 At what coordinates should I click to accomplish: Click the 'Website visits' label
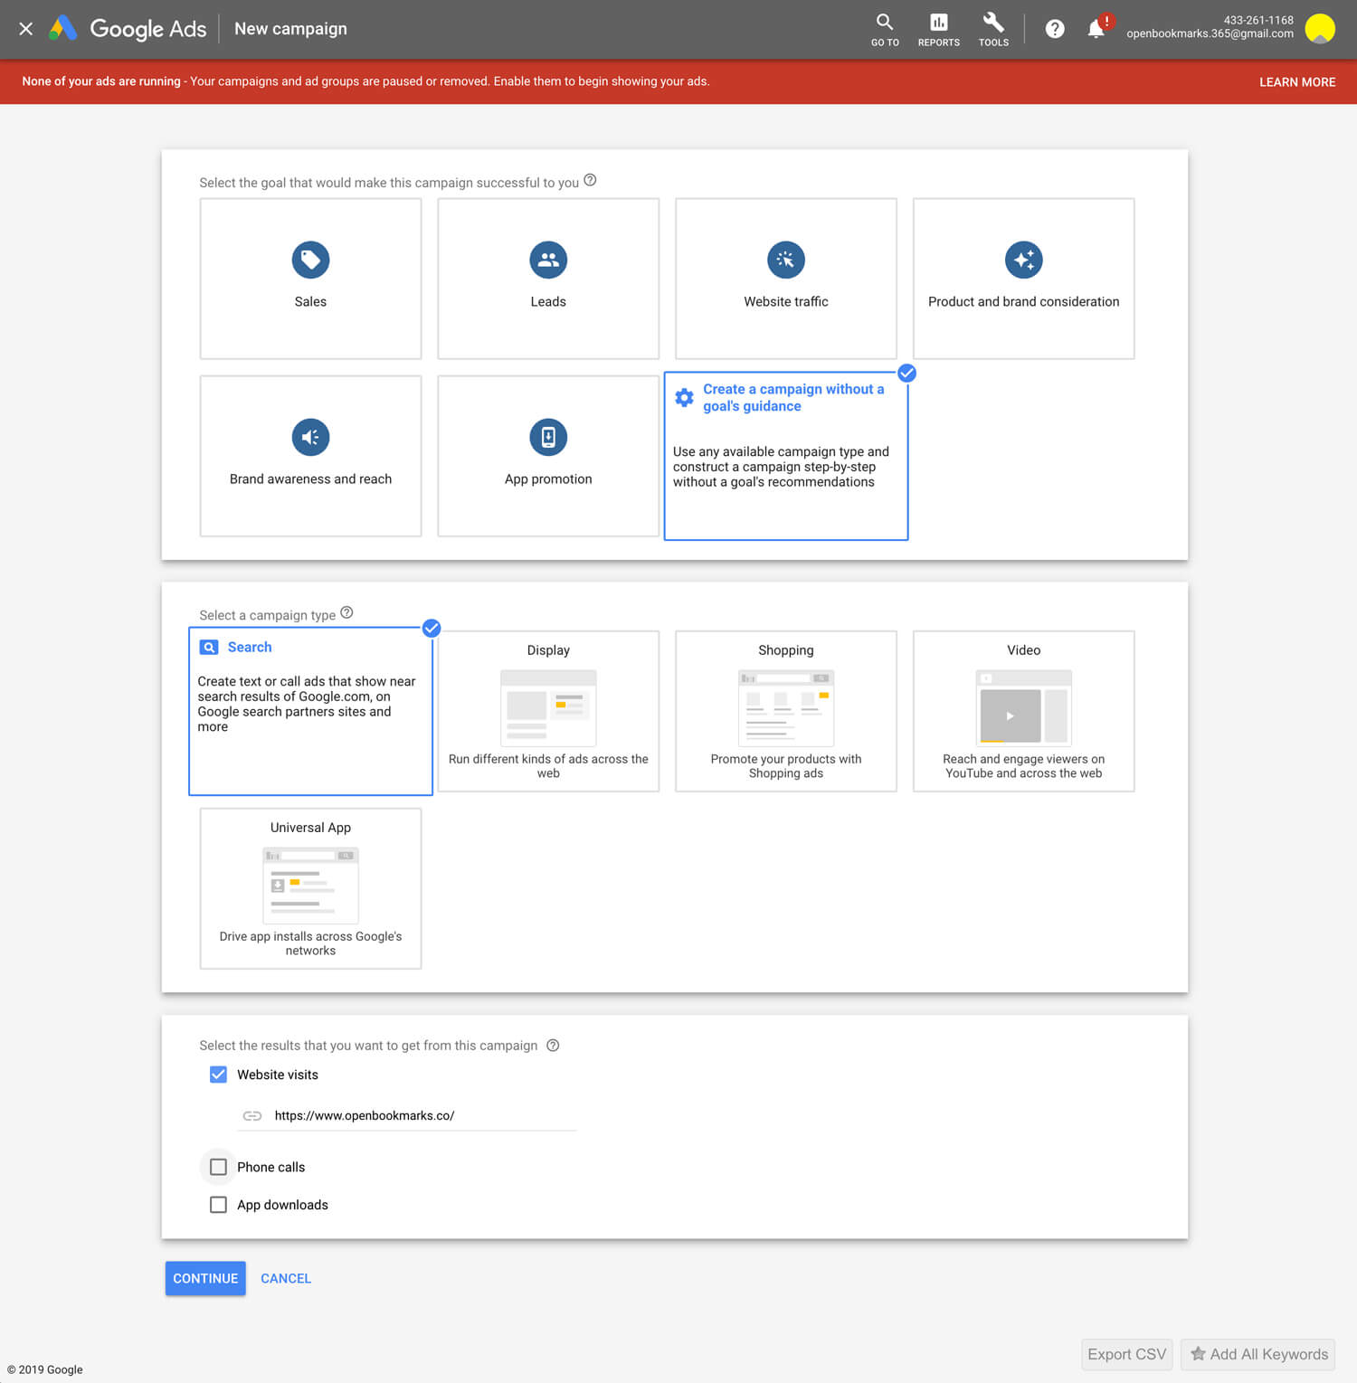pyautogui.click(x=278, y=1075)
